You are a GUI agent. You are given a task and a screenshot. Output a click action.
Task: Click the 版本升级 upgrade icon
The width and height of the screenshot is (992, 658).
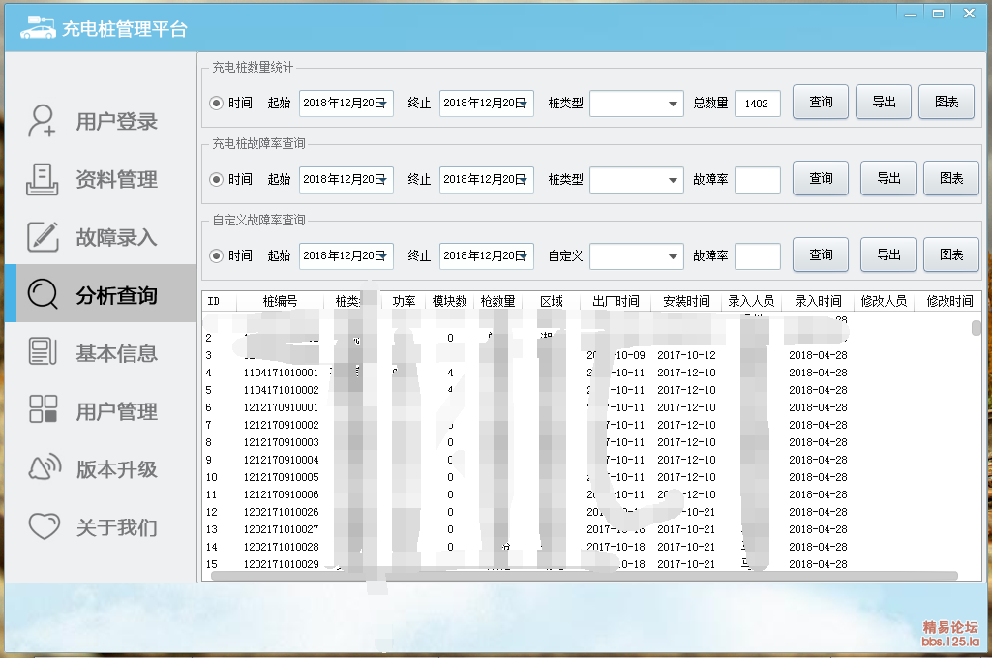[x=45, y=468]
